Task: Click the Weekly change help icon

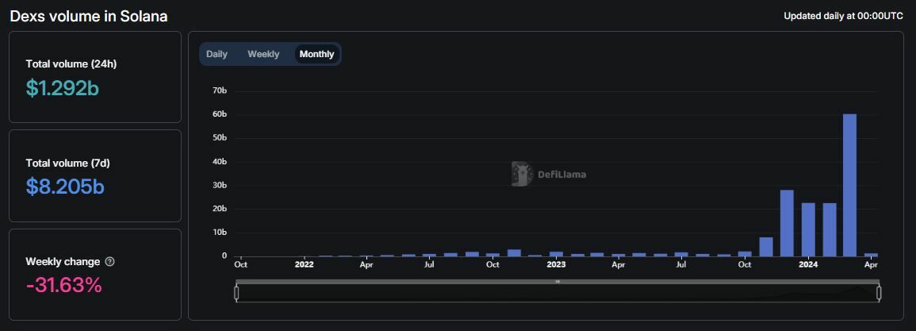Action: (109, 262)
